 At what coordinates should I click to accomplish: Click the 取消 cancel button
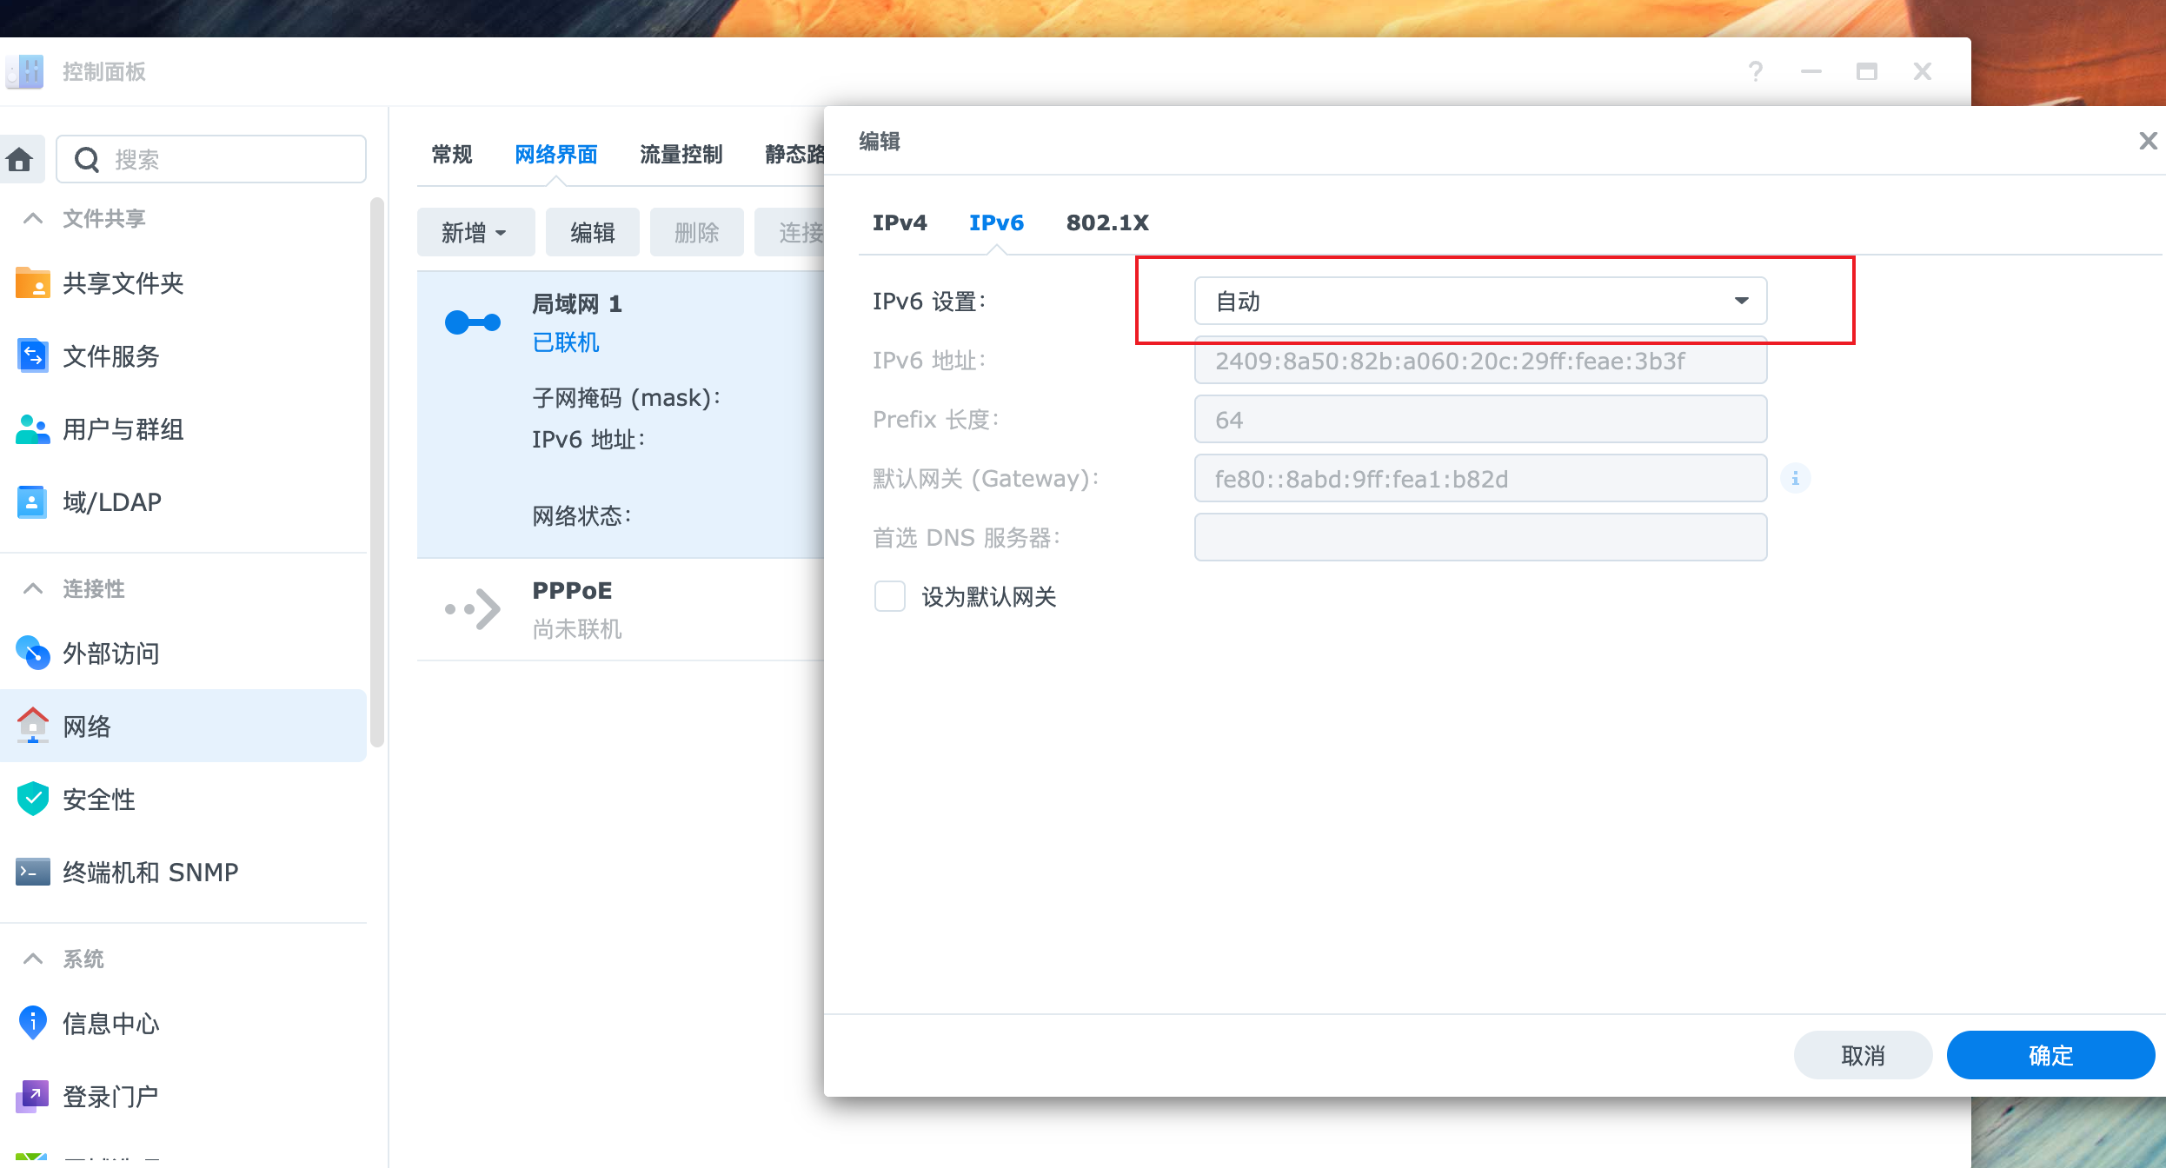click(x=1862, y=1055)
